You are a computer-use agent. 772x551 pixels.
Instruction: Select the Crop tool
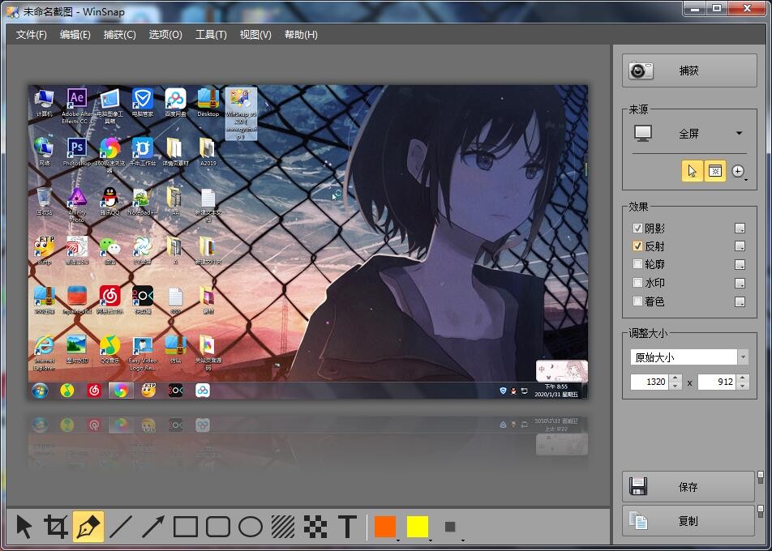pyautogui.click(x=56, y=527)
